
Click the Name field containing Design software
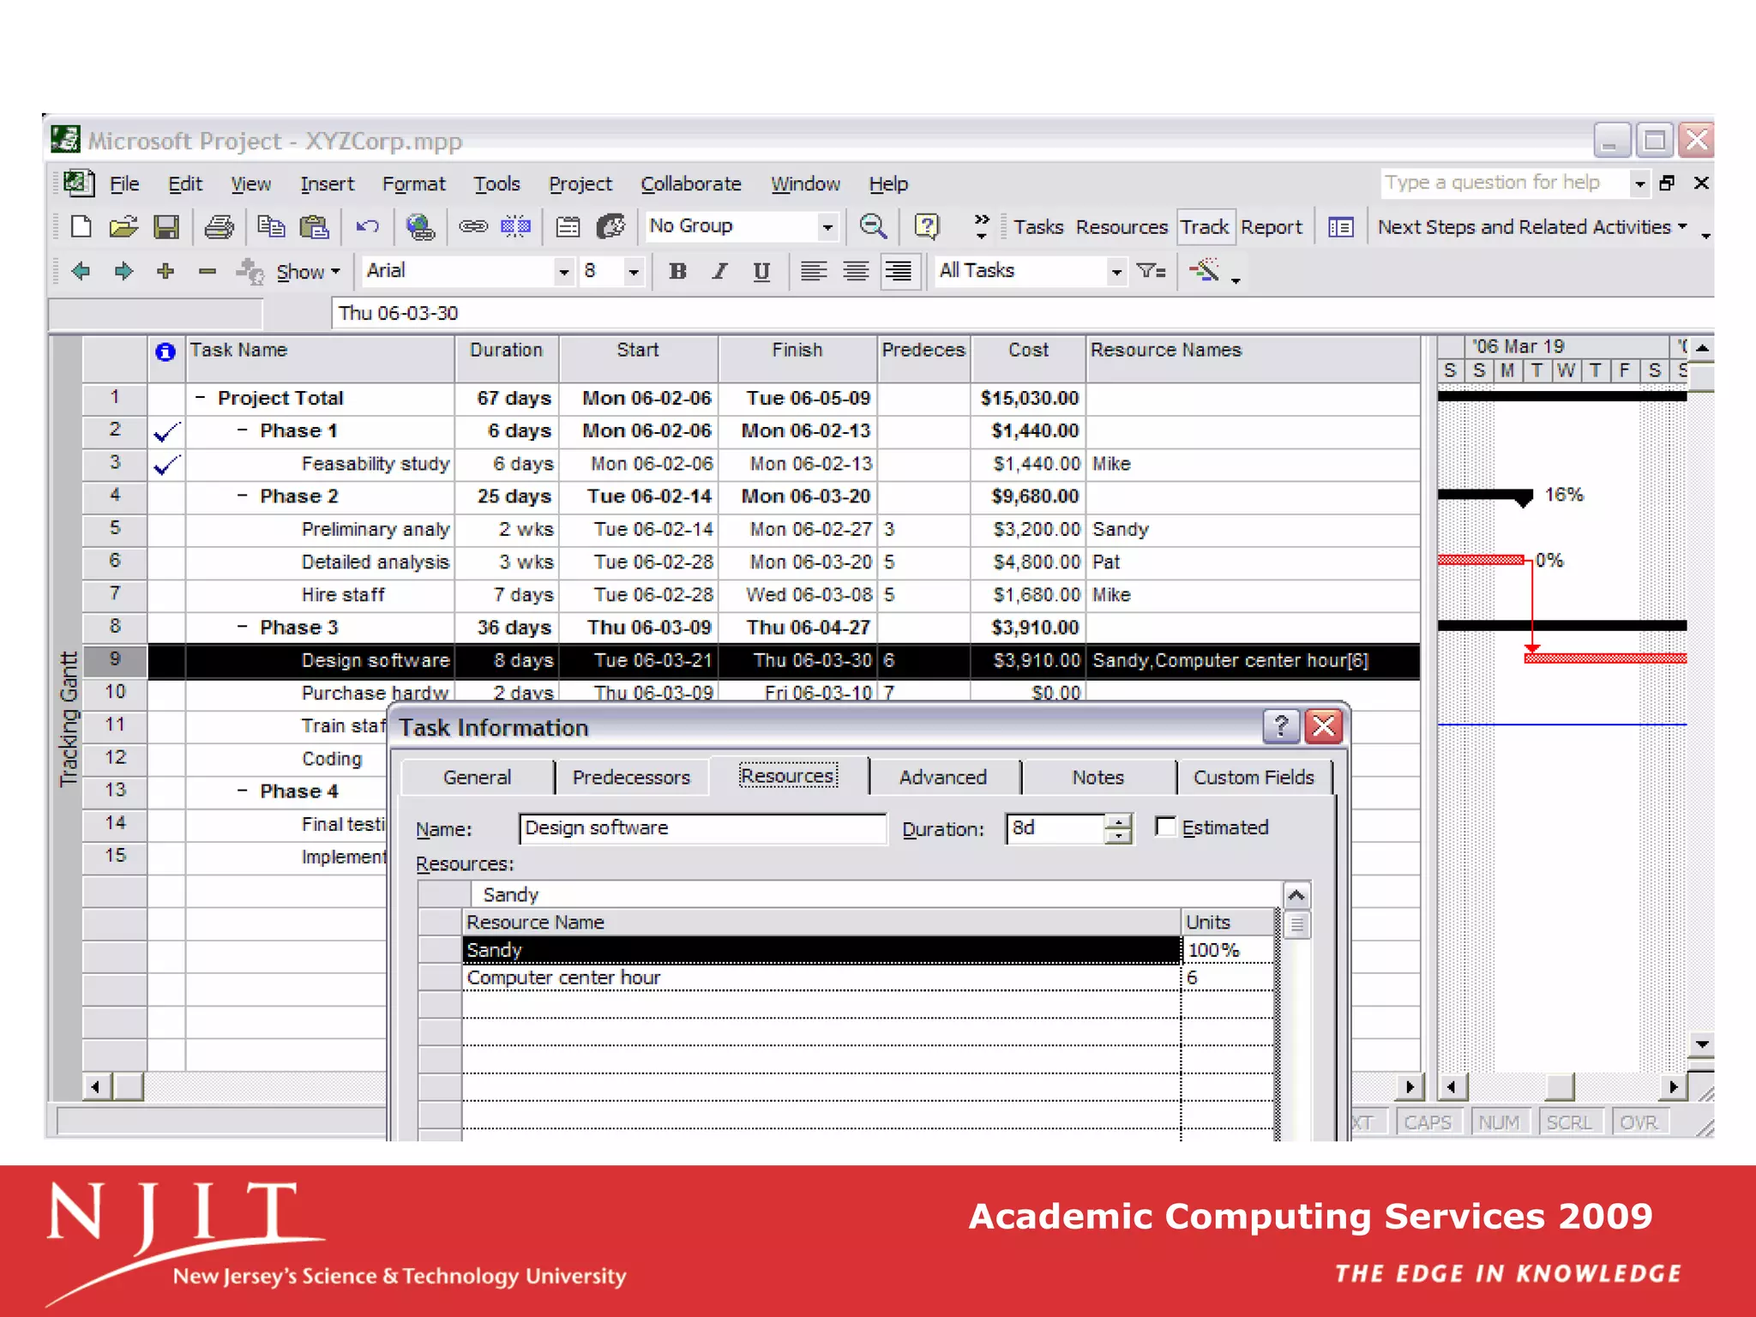(702, 828)
